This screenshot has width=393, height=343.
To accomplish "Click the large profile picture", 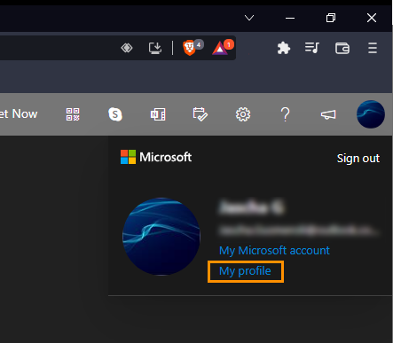I will tap(161, 237).
